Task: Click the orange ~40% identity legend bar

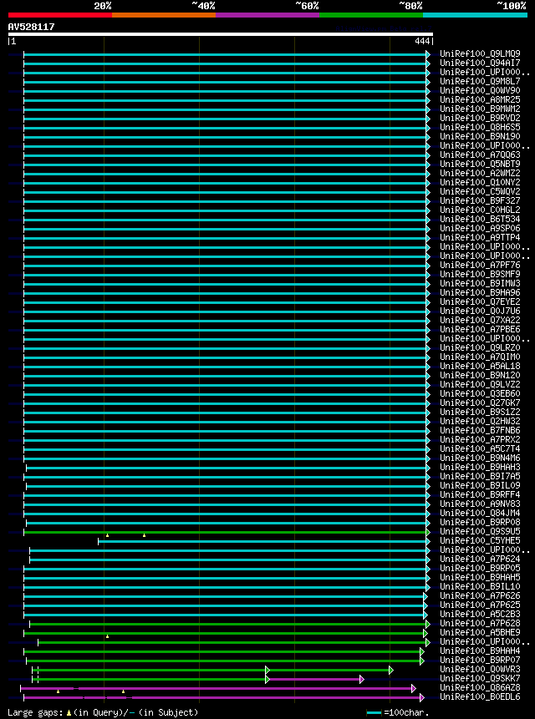Action: coord(164,15)
